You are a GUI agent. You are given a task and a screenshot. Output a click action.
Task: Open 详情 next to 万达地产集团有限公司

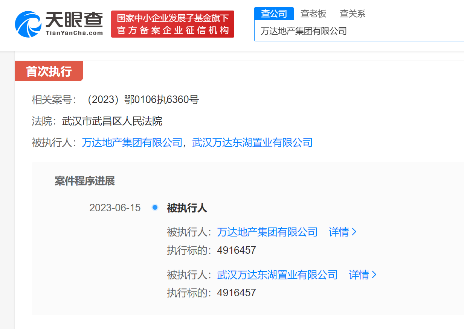click(342, 232)
